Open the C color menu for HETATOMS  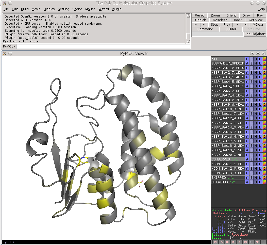click(x=264, y=182)
